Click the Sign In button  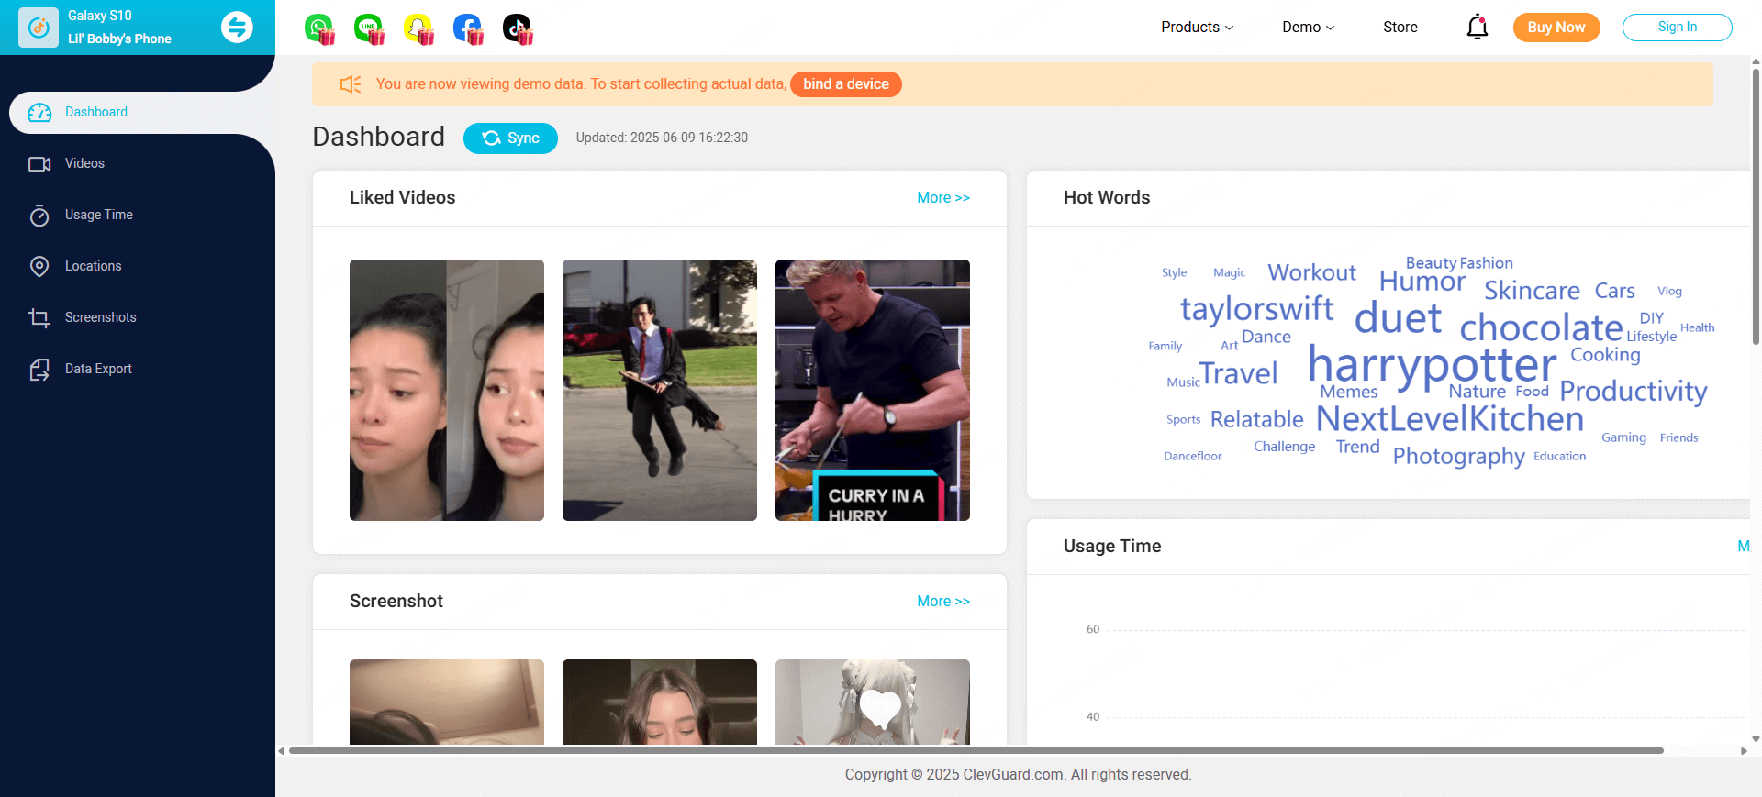pos(1677,28)
